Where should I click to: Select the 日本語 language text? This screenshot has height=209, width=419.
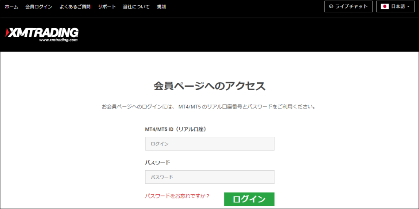[398, 7]
